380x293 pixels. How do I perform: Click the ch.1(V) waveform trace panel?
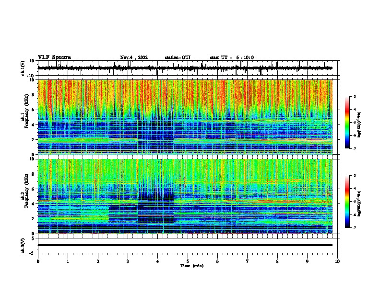click(189, 68)
